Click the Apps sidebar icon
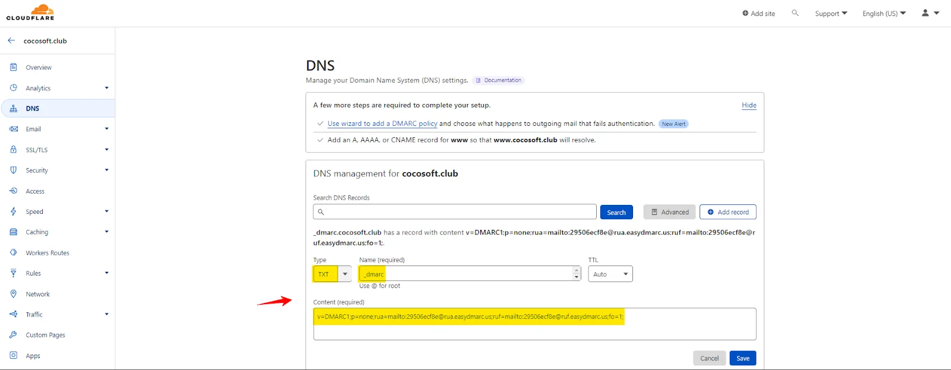The image size is (951, 370). (14, 355)
